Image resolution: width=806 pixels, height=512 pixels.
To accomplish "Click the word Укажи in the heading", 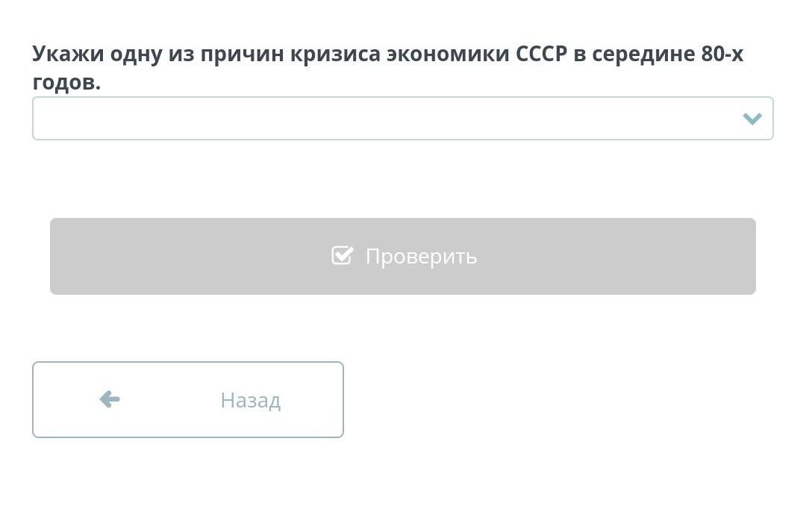I will tap(68, 54).
